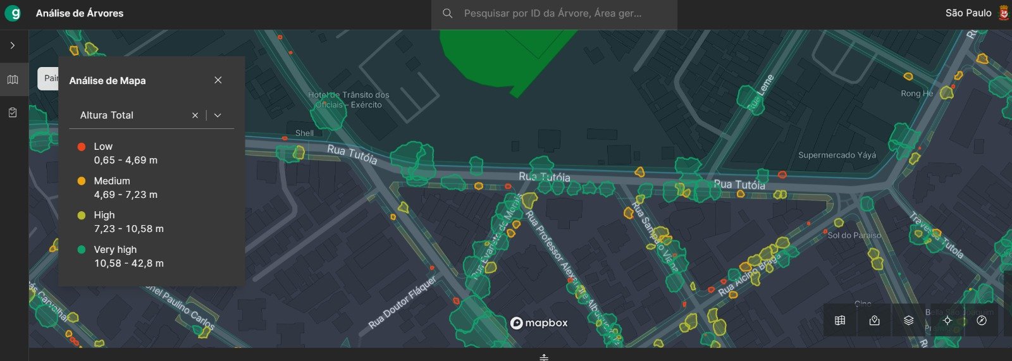Focus the tree ID search field
The image size is (1012, 361).
coord(554,13)
